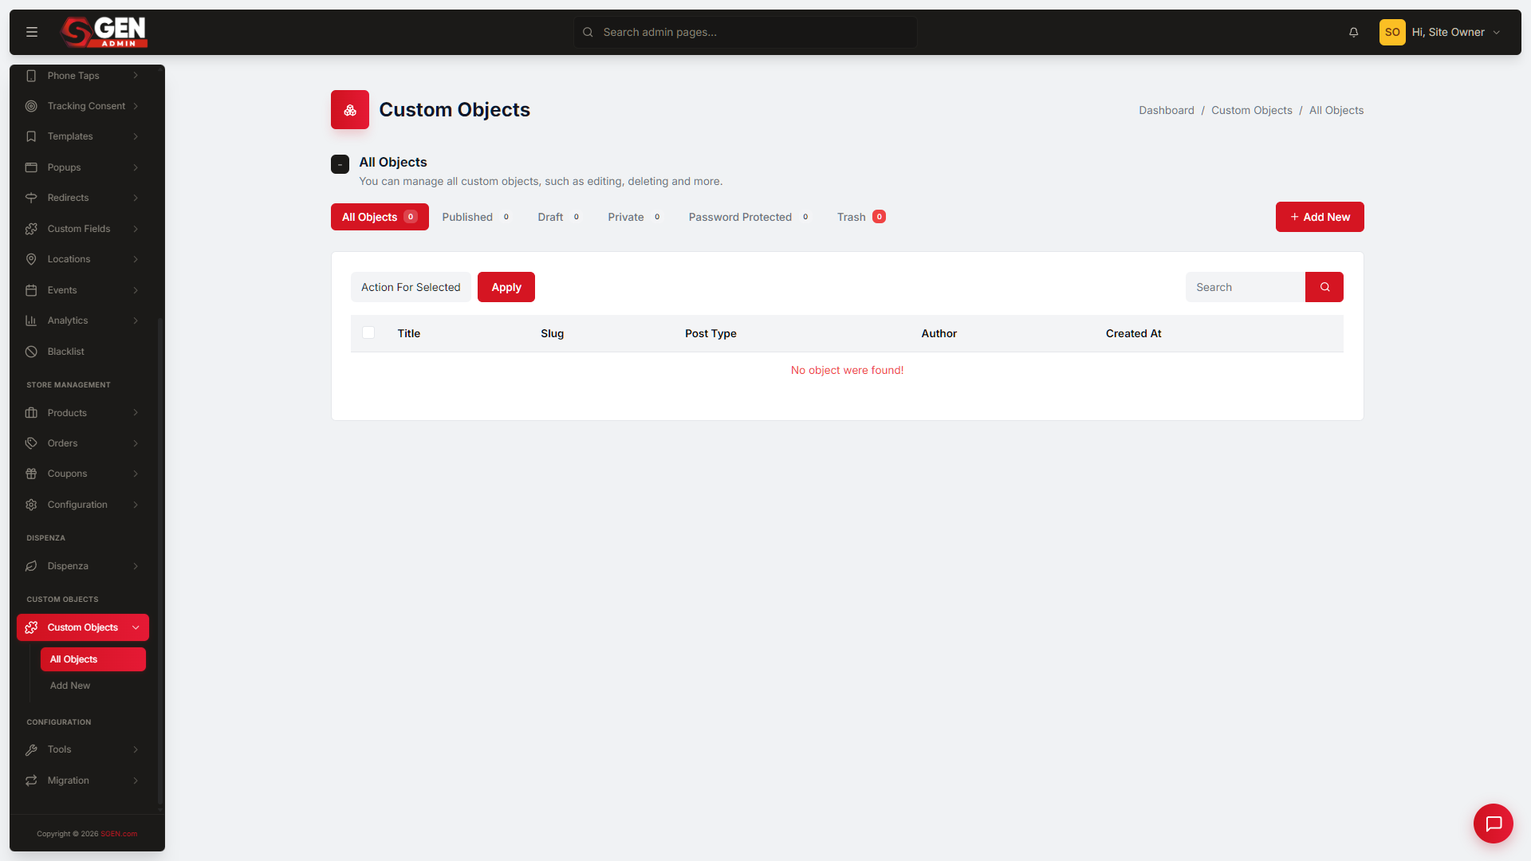Open the Action For Selected dropdown
Screen dimensions: 1531x861
click(x=411, y=287)
